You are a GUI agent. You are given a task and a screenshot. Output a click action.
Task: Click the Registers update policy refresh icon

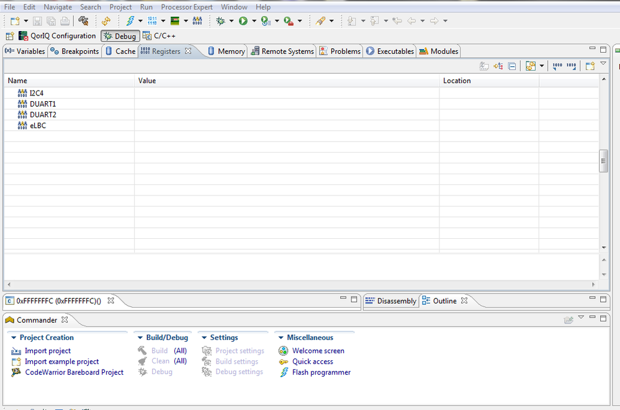pos(530,66)
